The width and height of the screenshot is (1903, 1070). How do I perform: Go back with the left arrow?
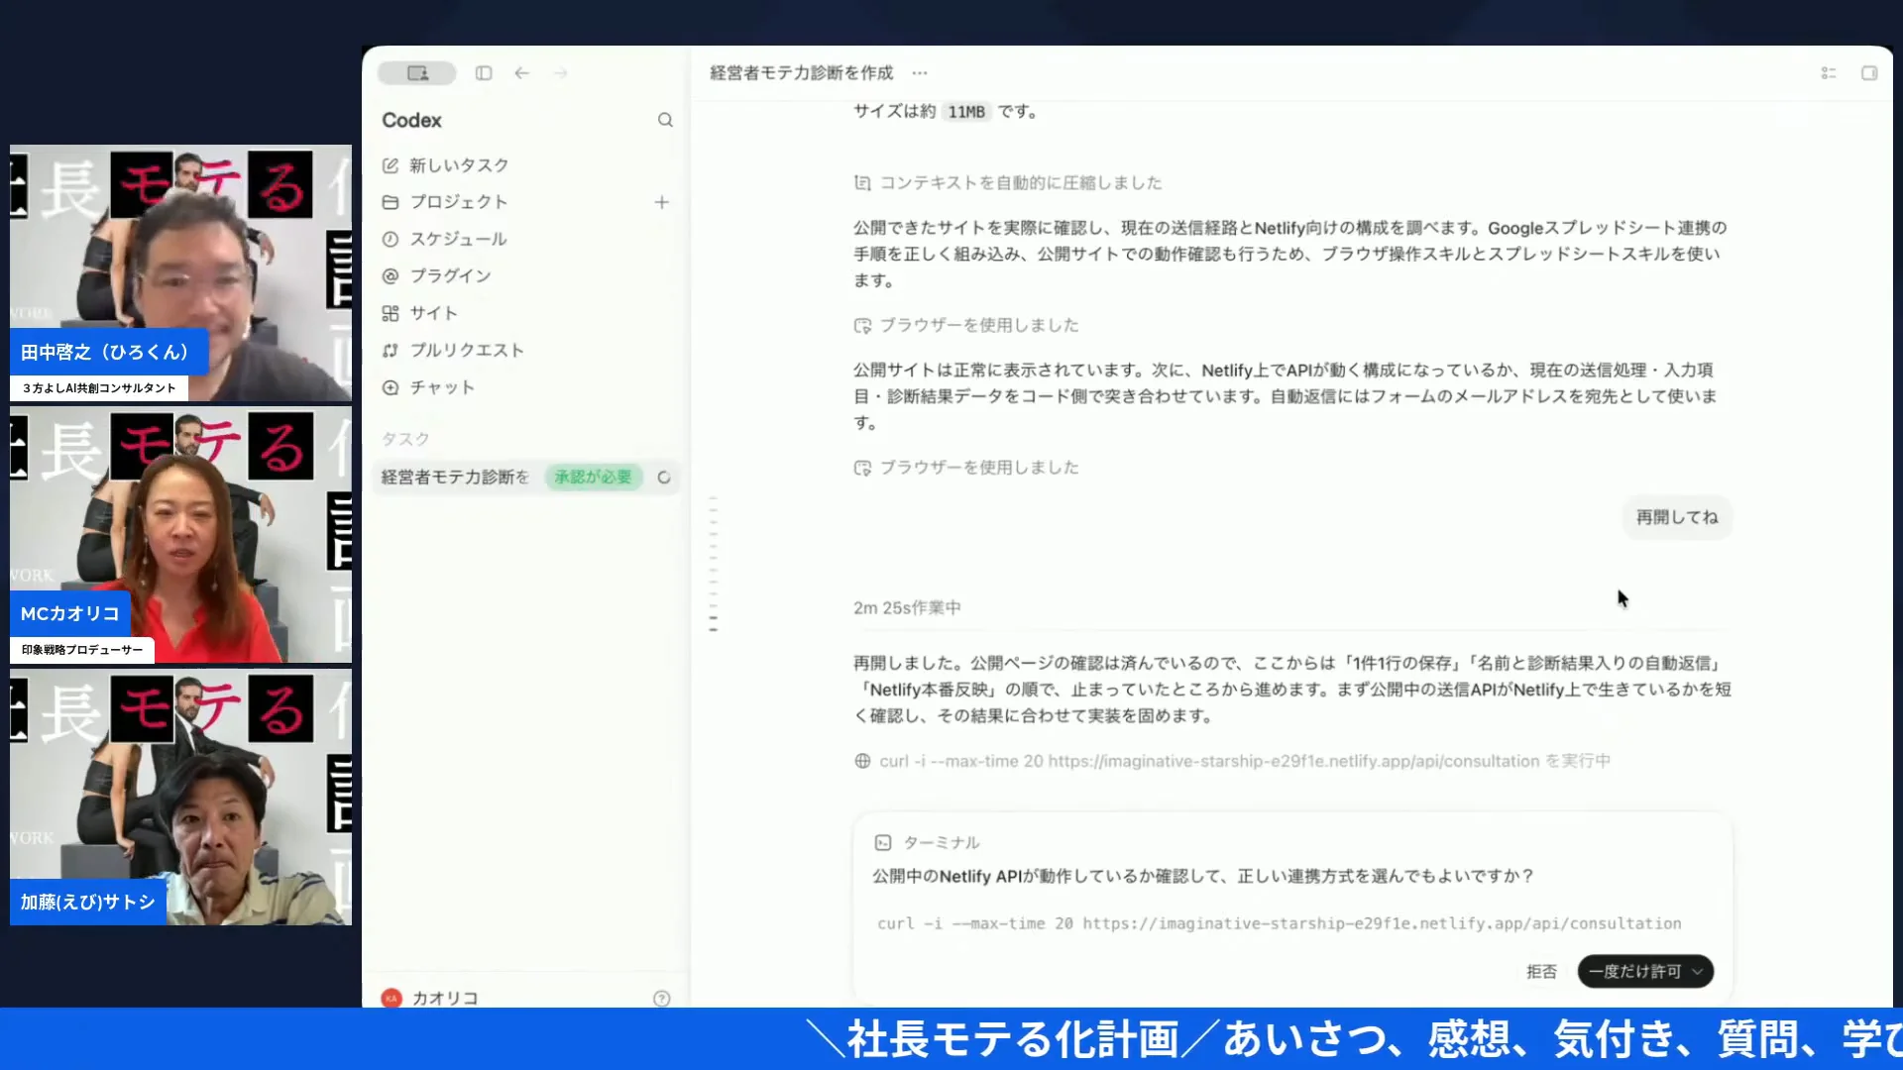click(522, 73)
